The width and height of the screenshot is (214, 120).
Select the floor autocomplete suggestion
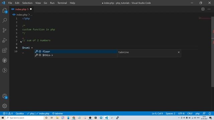(x=76, y=51)
